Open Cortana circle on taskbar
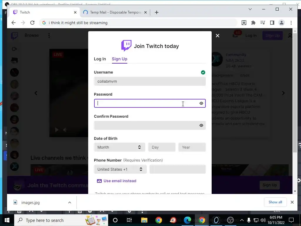The height and width of the screenshot is (226, 301). (115, 220)
